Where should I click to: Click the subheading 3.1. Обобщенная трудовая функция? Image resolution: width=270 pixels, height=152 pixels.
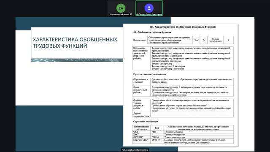pos(152,32)
